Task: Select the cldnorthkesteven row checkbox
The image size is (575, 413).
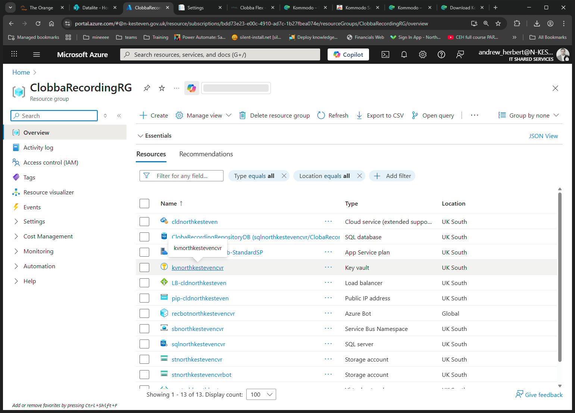Action: coord(144,222)
